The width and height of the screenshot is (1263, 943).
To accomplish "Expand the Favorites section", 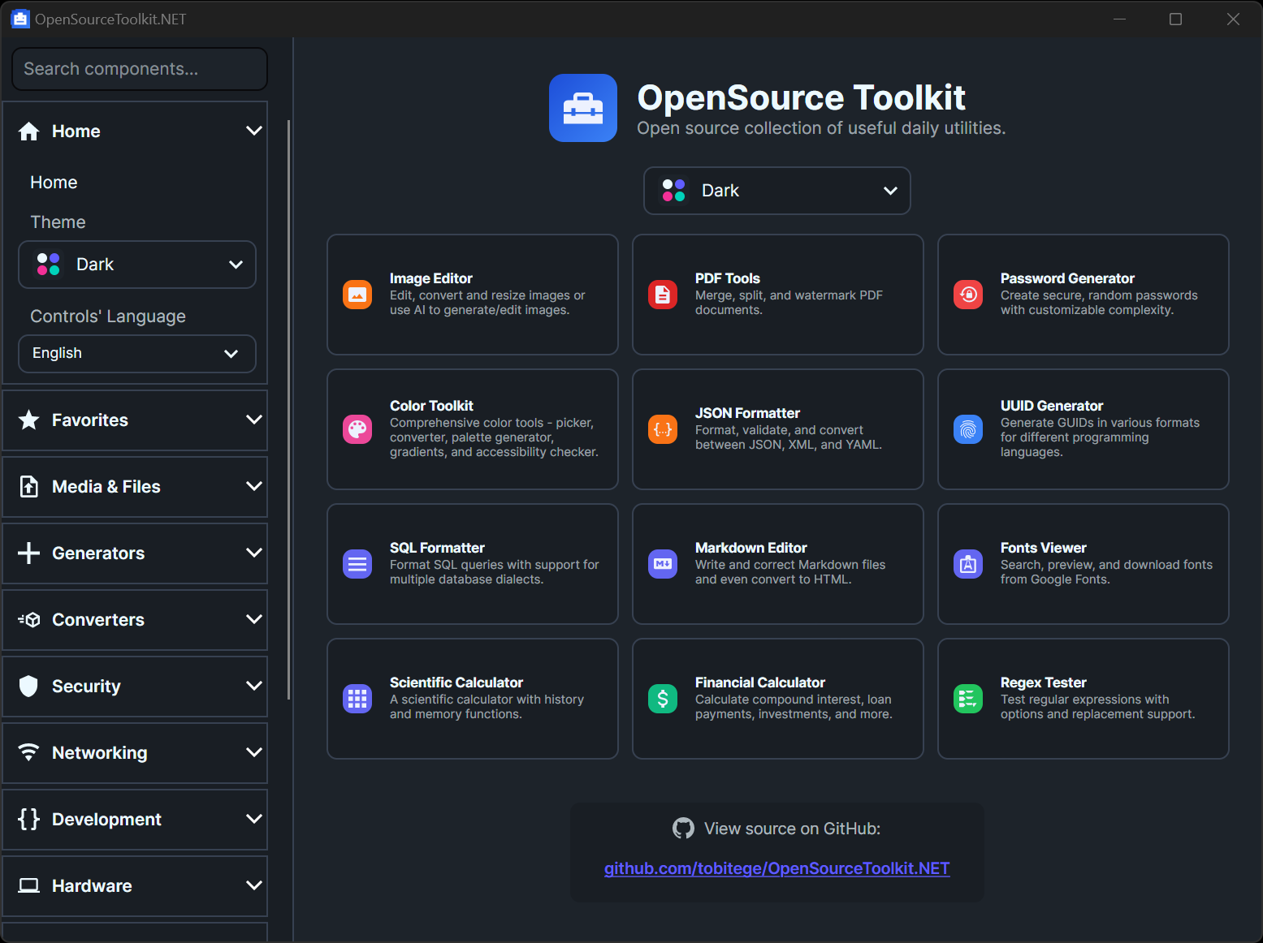I will (135, 420).
